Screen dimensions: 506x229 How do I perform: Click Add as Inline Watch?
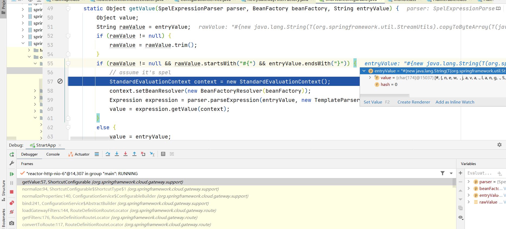coord(455,102)
